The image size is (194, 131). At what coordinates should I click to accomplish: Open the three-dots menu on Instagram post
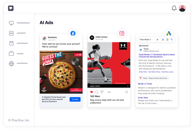coord(109,92)
